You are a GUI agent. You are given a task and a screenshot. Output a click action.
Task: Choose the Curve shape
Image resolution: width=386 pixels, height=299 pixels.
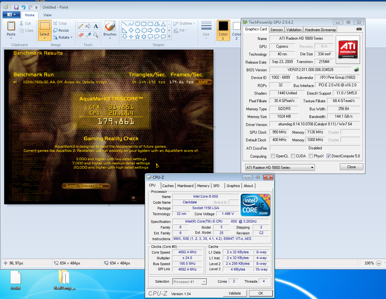[x=131, y=24]
